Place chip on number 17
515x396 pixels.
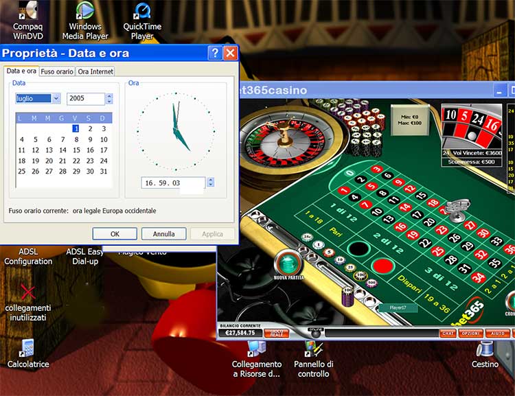pos(417,214)
